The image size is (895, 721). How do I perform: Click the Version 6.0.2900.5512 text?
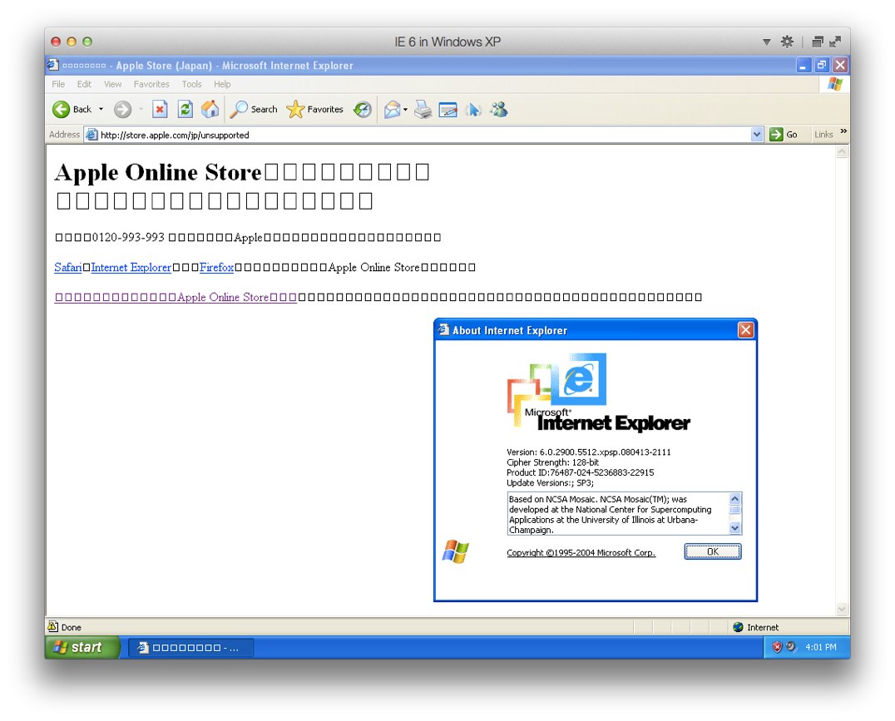tap(588, 452)
